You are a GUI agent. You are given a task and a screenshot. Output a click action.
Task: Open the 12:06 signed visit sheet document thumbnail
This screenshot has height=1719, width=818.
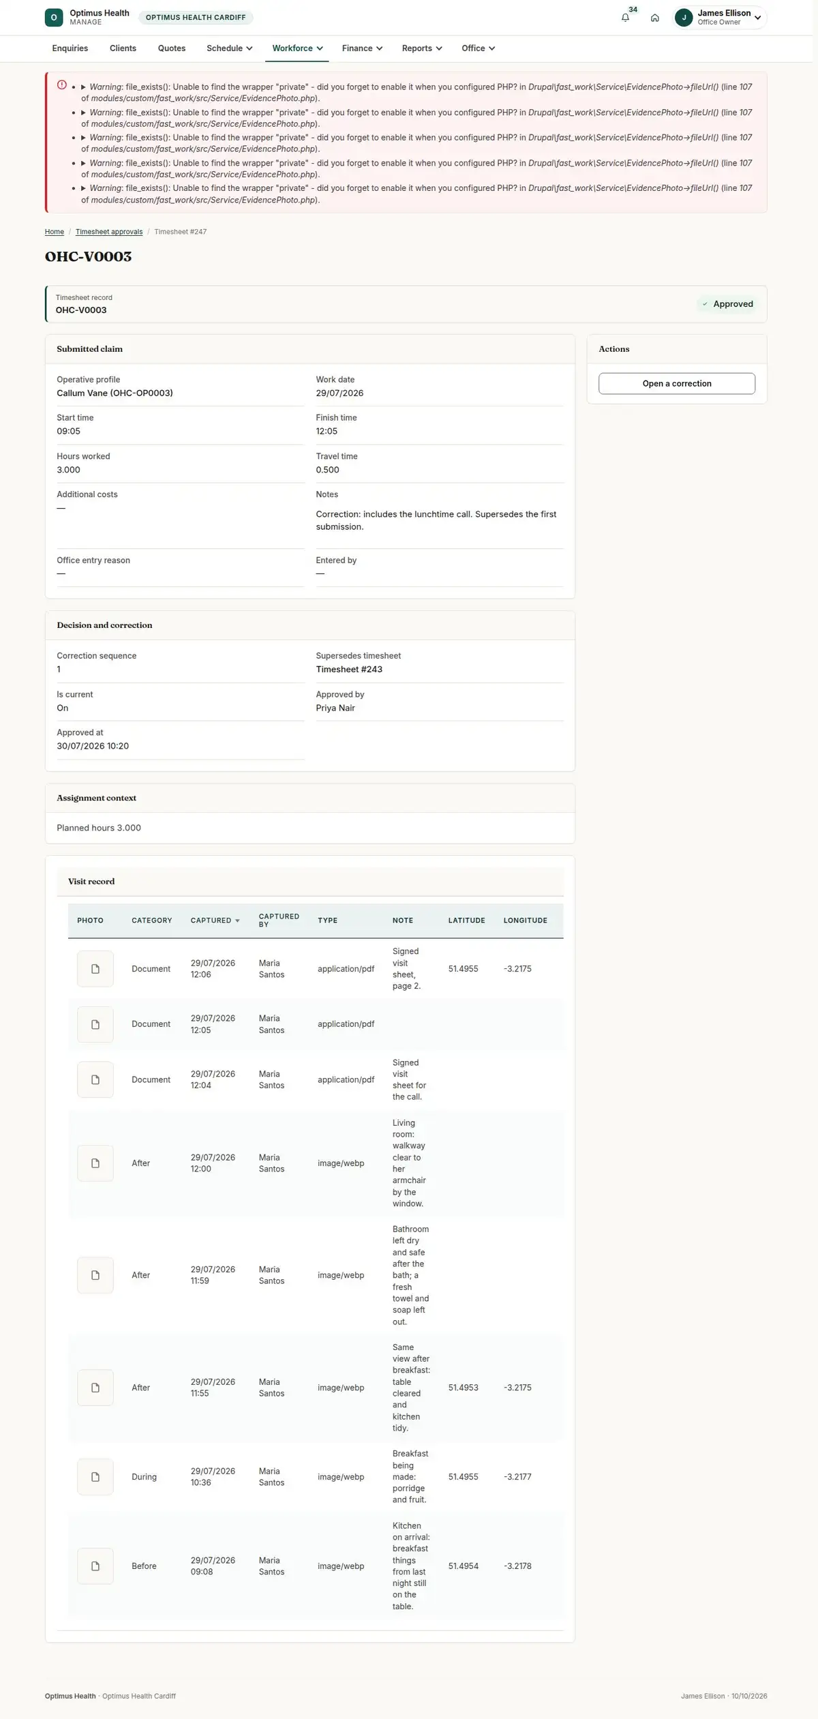95,968
